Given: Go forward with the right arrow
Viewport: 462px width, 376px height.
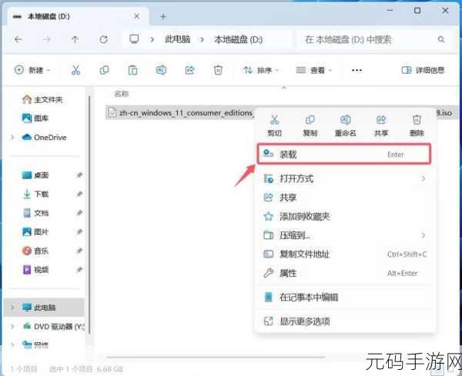Looking at the screenshot, I should 47,39.
